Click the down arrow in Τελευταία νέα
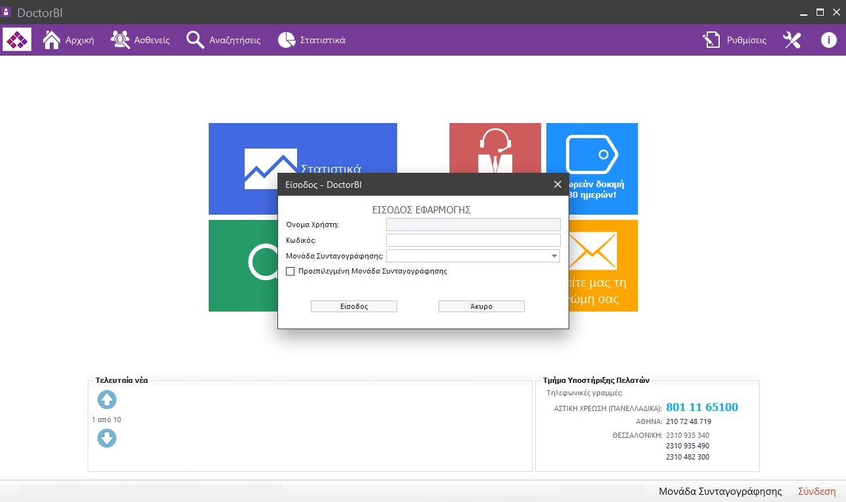 (107, 438)
